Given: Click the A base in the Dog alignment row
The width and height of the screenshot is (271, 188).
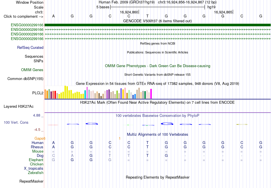Looking at the screenshot, I should 72,156.
